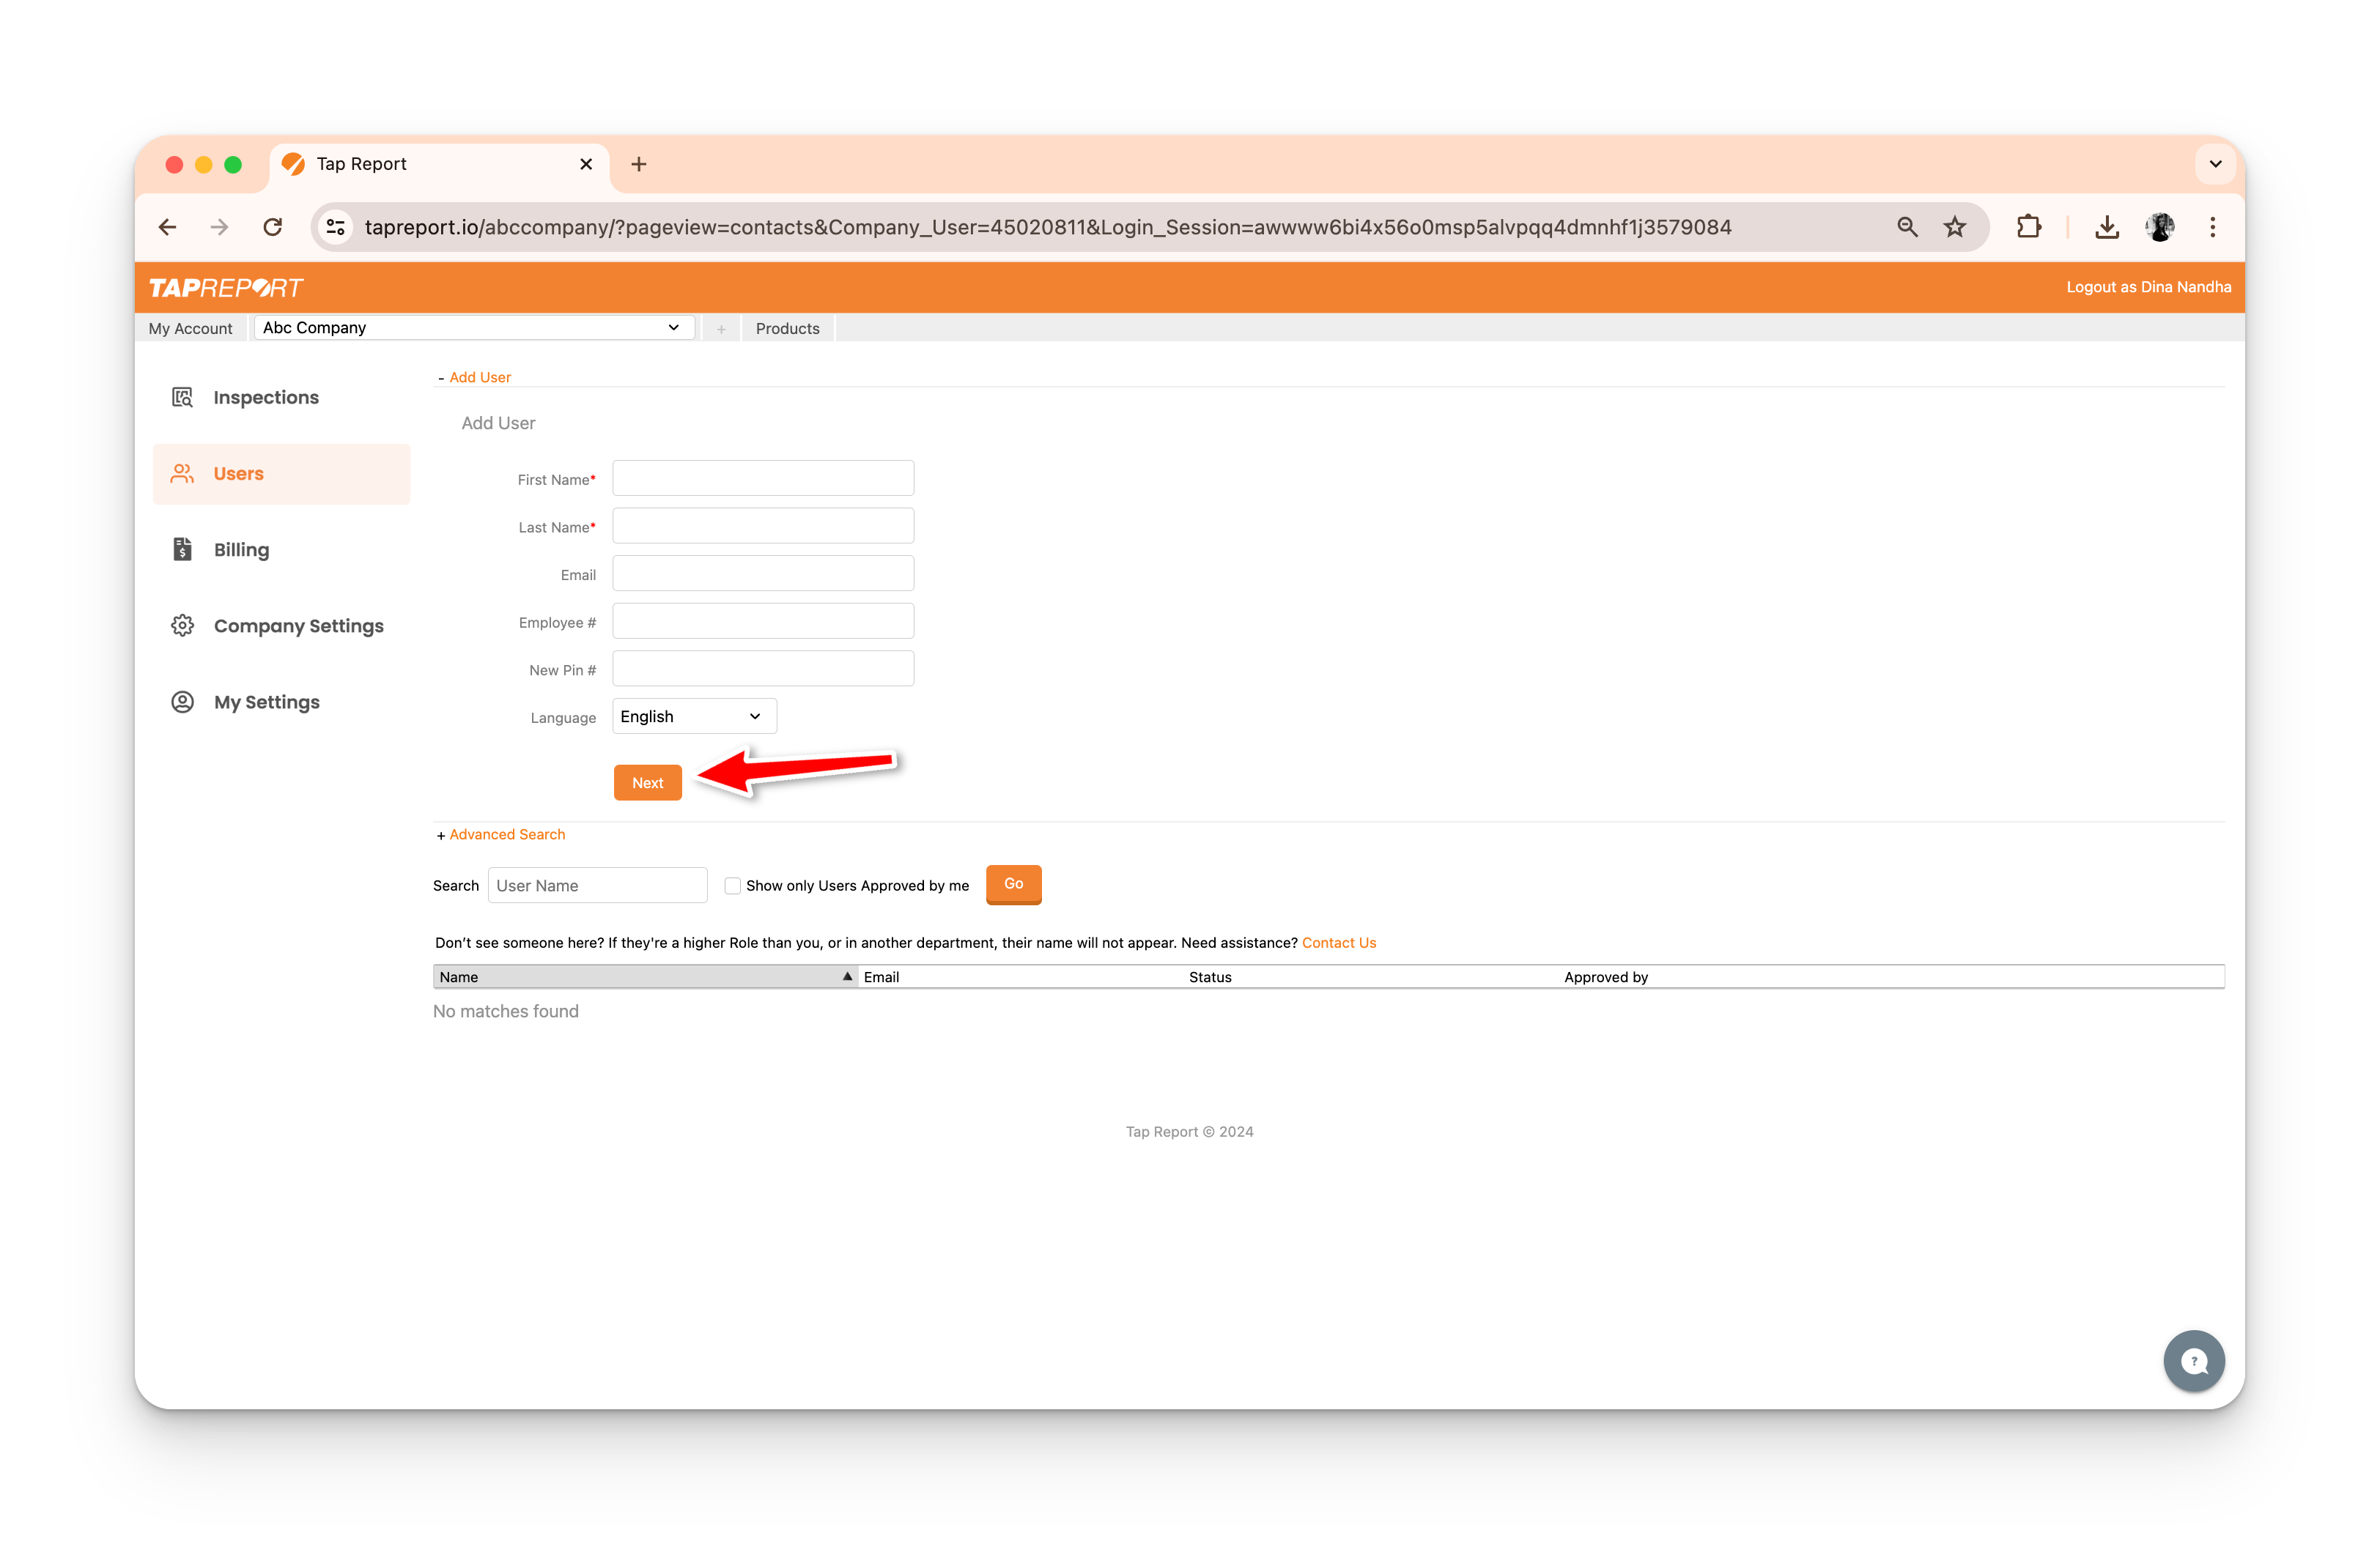Click the Users sidebar icon

pos(182,474)
